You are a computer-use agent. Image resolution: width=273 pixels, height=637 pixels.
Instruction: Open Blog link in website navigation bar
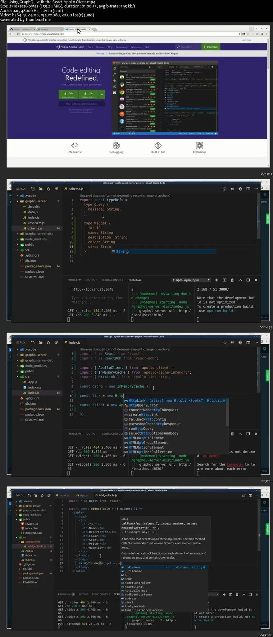click(x=110, y=47)
